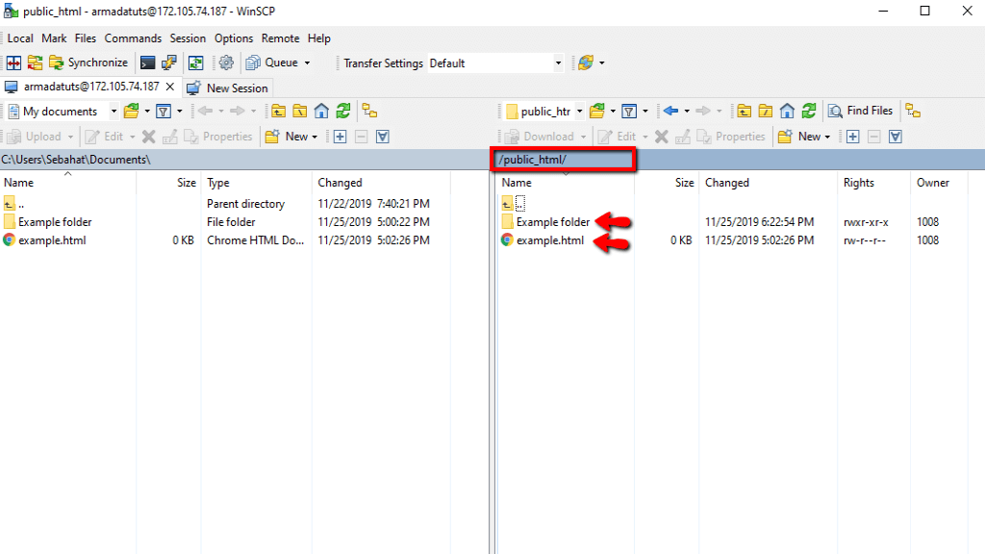This screenshot has width=985, height=554.
Task: Click local Open Directory folder icon
Action: [131, 112]
